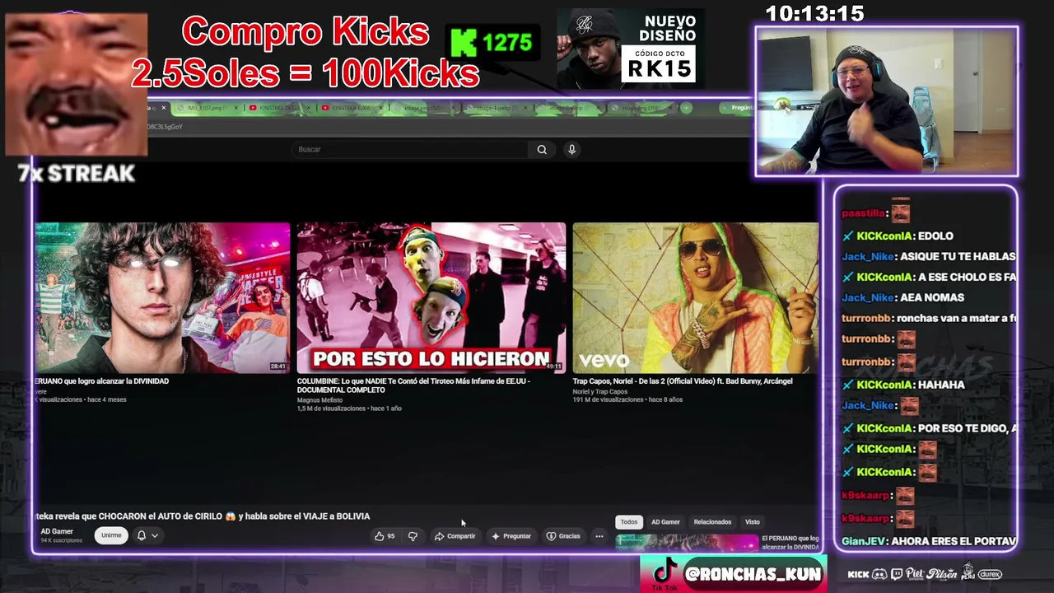The image size is (1054, 593).
Task: Click the Discord icon in the sponsor bar
Action: pyautogui.click(x=879, y=574)
